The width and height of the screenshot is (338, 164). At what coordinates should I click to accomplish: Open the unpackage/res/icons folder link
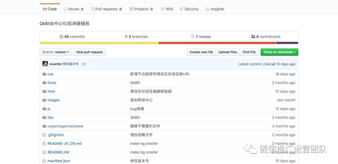pos(65,126)
